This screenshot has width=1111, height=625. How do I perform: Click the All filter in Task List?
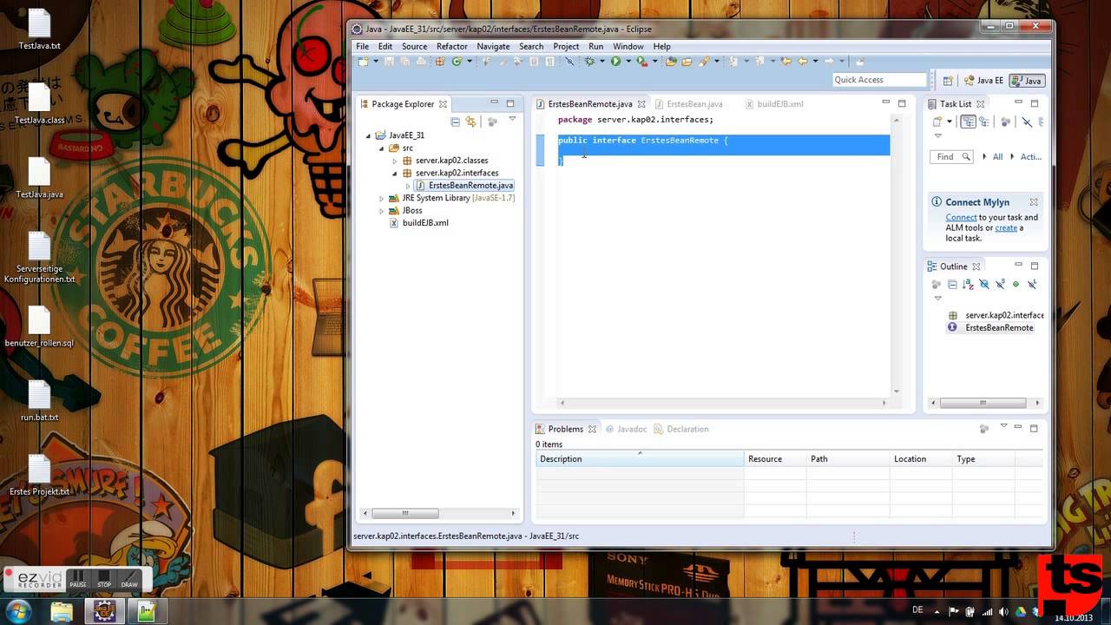tap(997, 157)
